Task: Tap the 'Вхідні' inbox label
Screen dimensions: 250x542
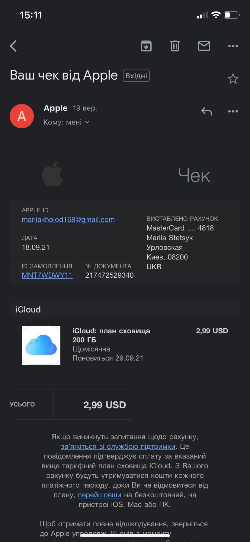Action: point(136,76)
